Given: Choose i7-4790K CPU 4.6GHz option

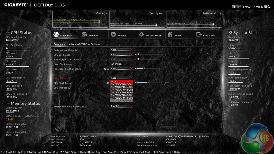Looking at the screenshot, I should [122, 98].
